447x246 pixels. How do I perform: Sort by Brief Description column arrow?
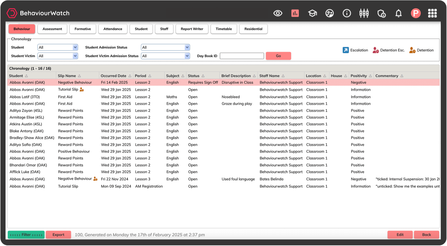click(x=254, y=76)
